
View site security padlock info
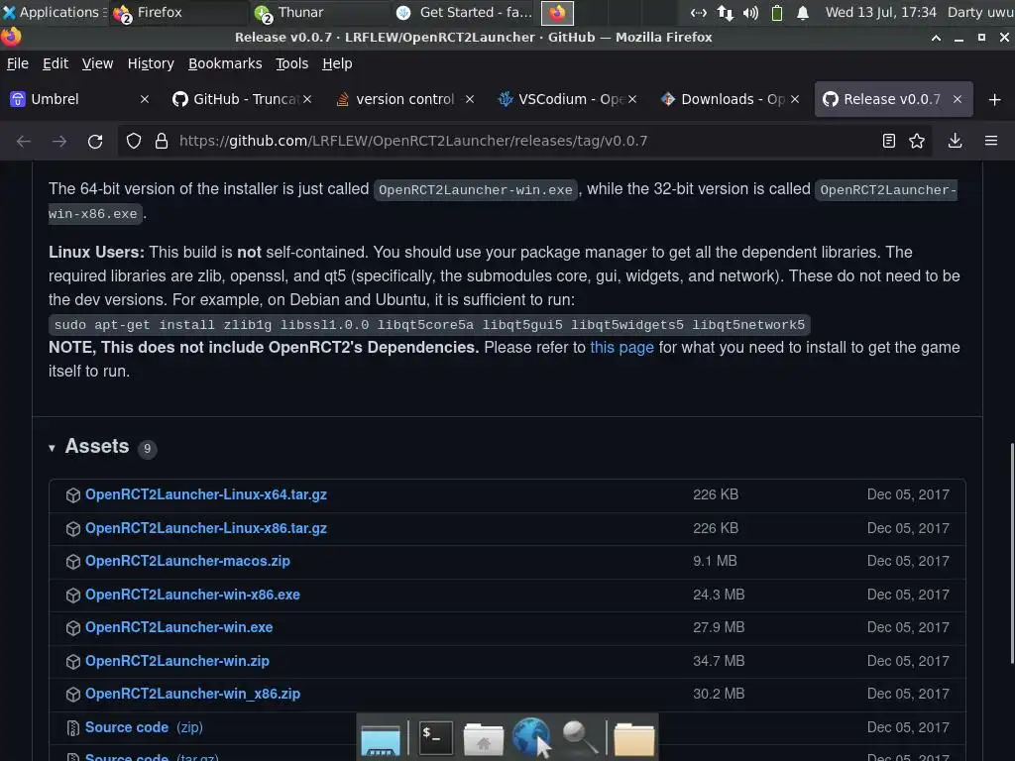(162, 141)
